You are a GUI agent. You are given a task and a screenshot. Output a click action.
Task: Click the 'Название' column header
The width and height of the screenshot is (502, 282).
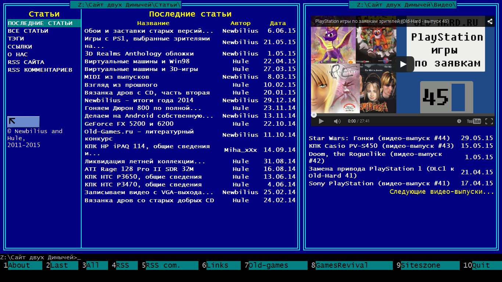pos(153,23)
